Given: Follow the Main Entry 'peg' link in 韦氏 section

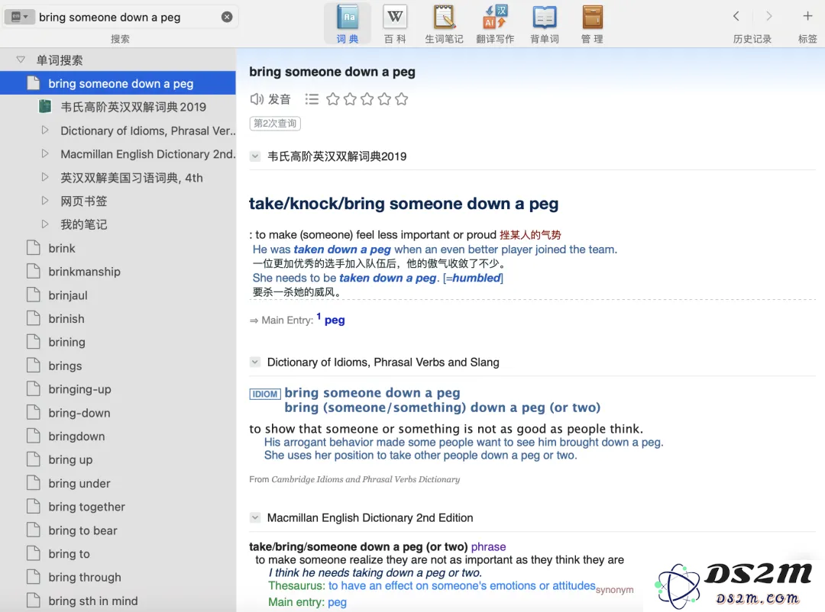Looking at the screenshot, I should [x=335, y=320].
